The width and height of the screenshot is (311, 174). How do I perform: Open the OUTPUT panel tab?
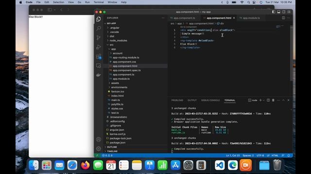tap(192, 100)
